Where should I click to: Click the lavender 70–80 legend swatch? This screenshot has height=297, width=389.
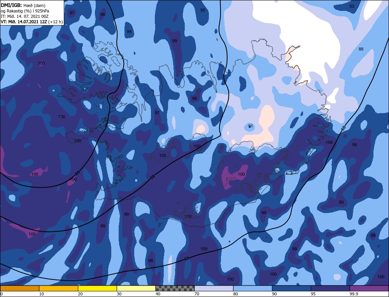[214, 288]
